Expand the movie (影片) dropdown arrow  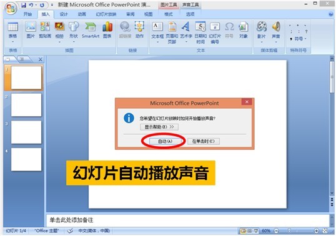pyautogui.click(x=262, y=42)
